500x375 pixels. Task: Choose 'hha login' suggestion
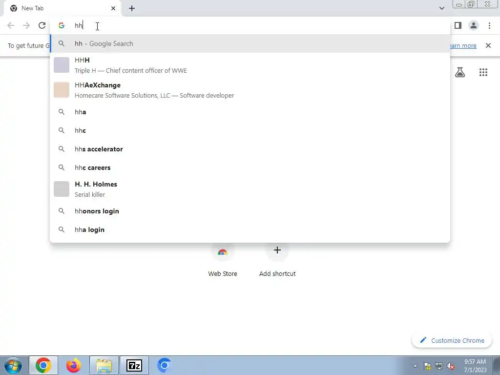[x=250, y=229]
